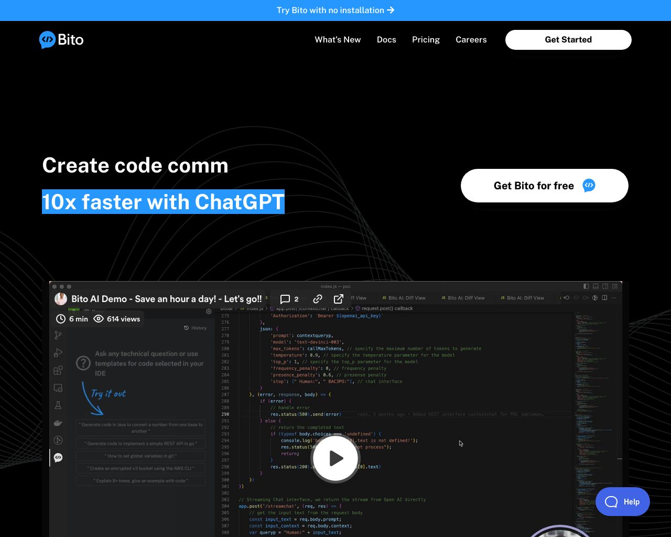Image resolution: width=671 pixels, height=537 pixels.
Task: Click the Docker whale icon in the video
Action: pyautogui.click(x=58, y=423)
